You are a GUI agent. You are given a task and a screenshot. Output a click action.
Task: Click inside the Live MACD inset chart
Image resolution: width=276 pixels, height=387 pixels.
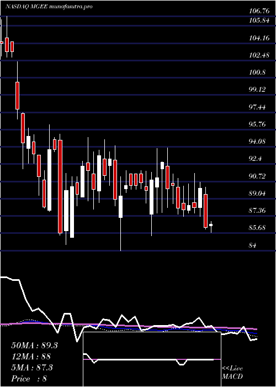pyautogui.click(x=152, y=359)
